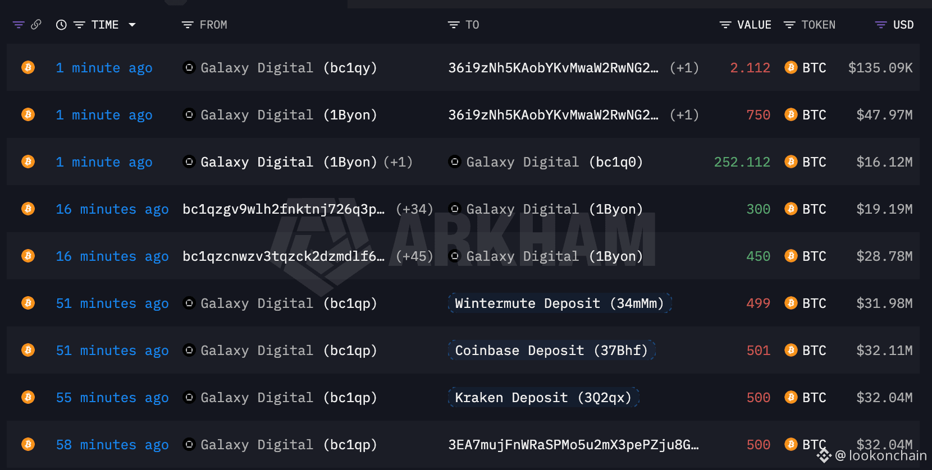This screenshot has width=932, height=470.
Task: Click the Bitcoin chain icon in the 450 BTC row
Action: point(28,256)
